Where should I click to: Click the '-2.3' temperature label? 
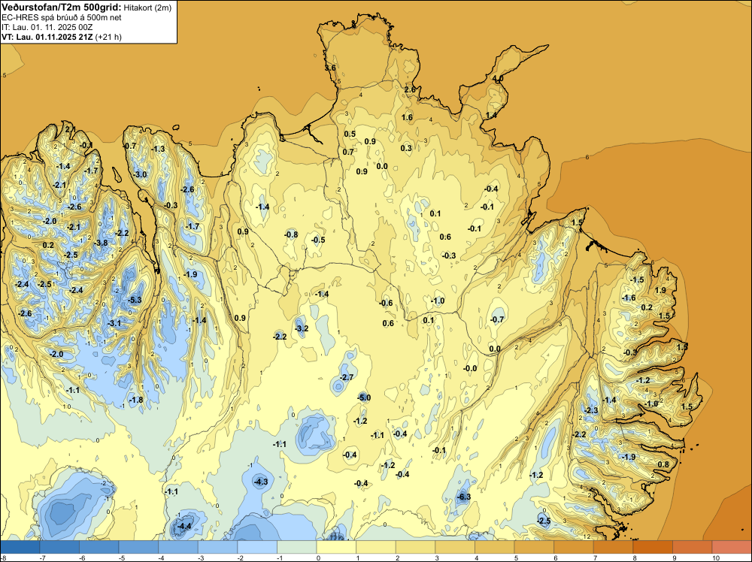(x=591, y=410)
